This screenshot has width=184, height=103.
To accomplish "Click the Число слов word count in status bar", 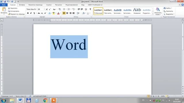I will (x=21, y=96).
